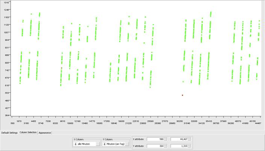
Task: Click the spinner arrows beside the 1,310 field
Action: click(x=189, y=146)
